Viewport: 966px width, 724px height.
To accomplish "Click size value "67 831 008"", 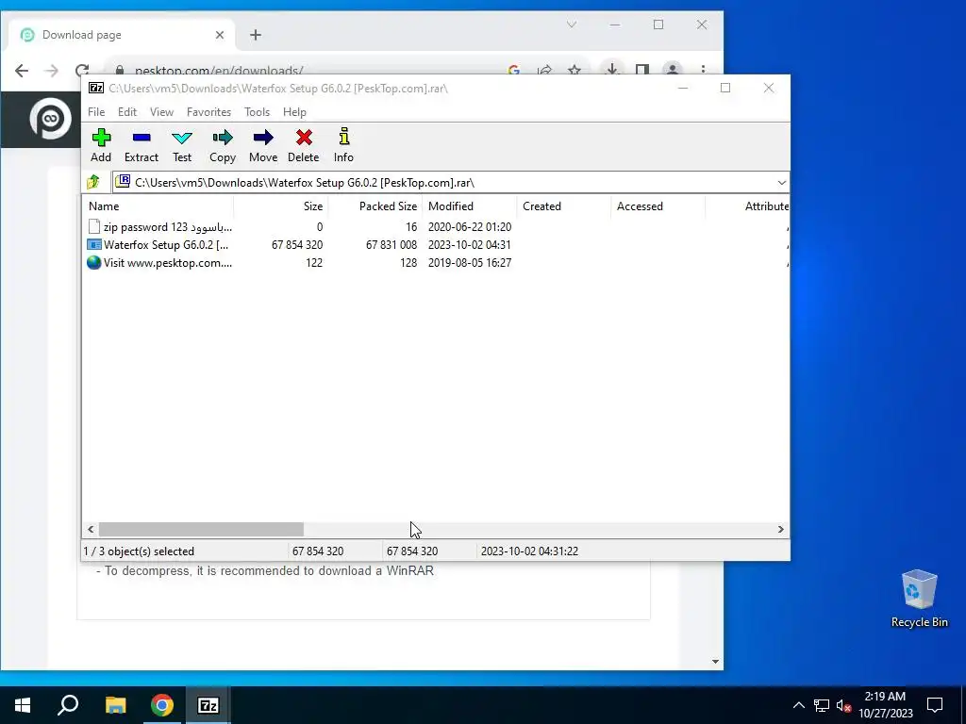I will pyautogui.click(x=391, y=245).
